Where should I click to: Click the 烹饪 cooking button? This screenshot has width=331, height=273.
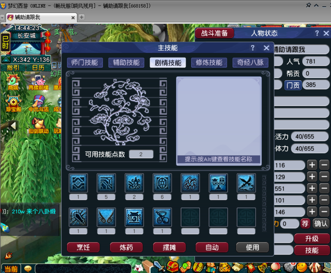coord(83,247)
